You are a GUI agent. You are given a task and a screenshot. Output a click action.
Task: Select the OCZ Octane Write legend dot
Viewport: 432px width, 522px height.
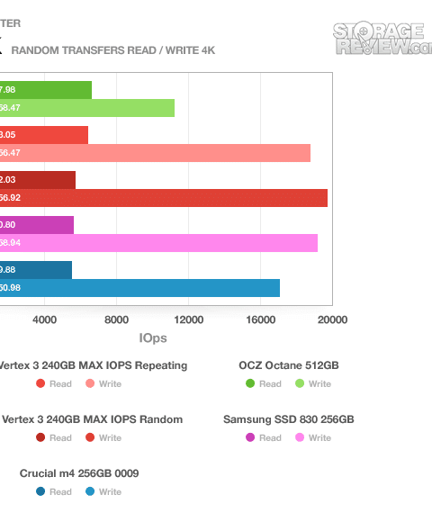click(x=300, y=383)
